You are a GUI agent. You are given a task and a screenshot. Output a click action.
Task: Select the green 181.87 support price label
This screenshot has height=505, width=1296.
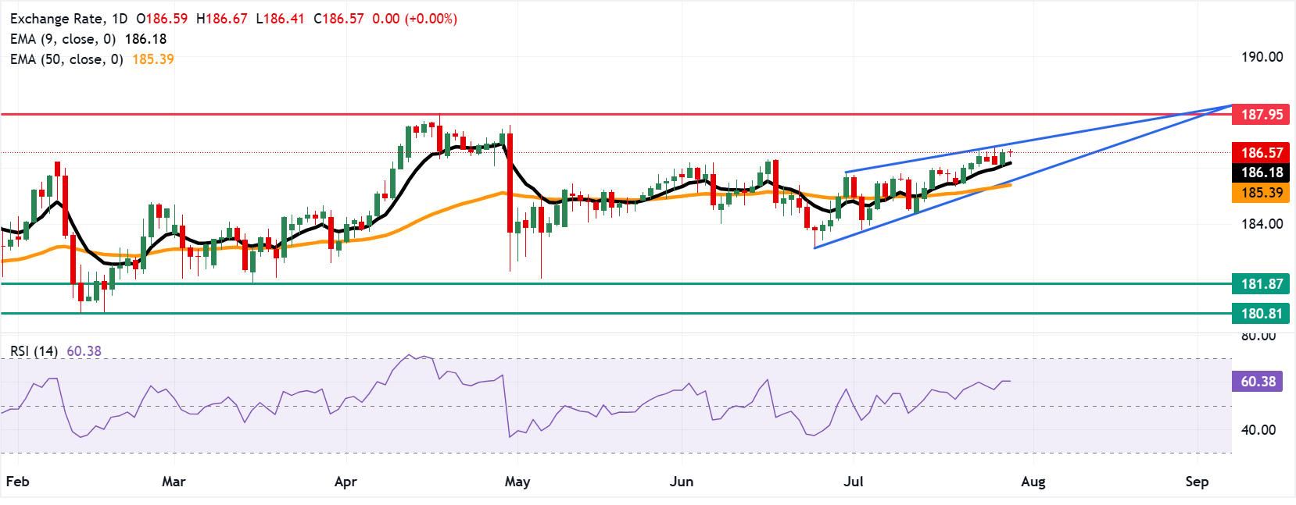pos(1262,284)
